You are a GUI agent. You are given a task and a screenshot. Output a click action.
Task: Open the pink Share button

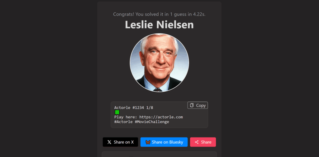(x=203, y=142)
